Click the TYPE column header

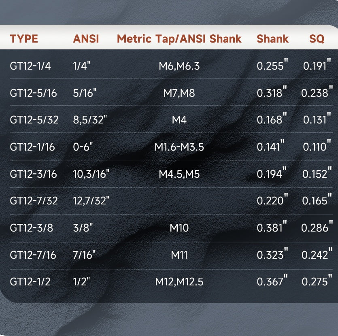24,39
